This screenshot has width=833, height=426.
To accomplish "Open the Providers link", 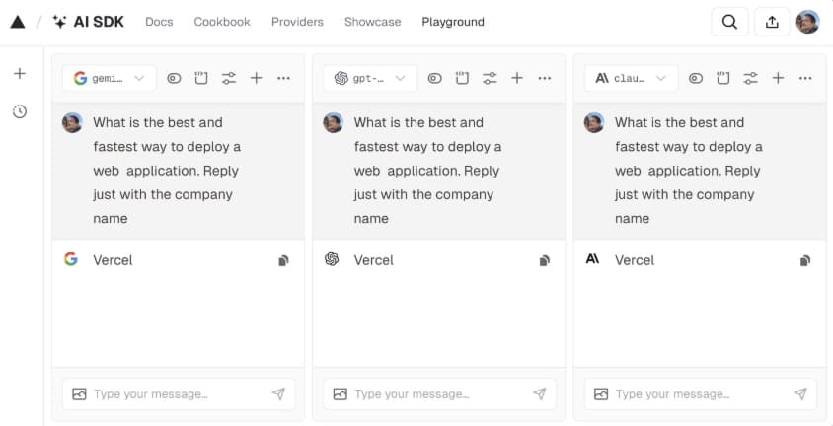I will point(297,22).
